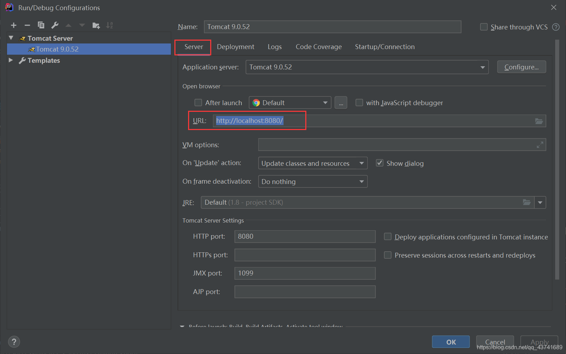This screenshot has width=566, height=354.
Task: Click the Cancel button
Action: pos(495,342)
